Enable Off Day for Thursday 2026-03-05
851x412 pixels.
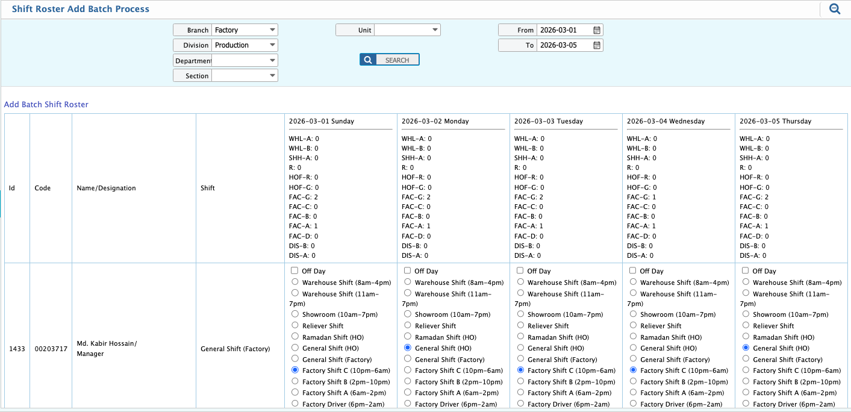tap(745, 271)
